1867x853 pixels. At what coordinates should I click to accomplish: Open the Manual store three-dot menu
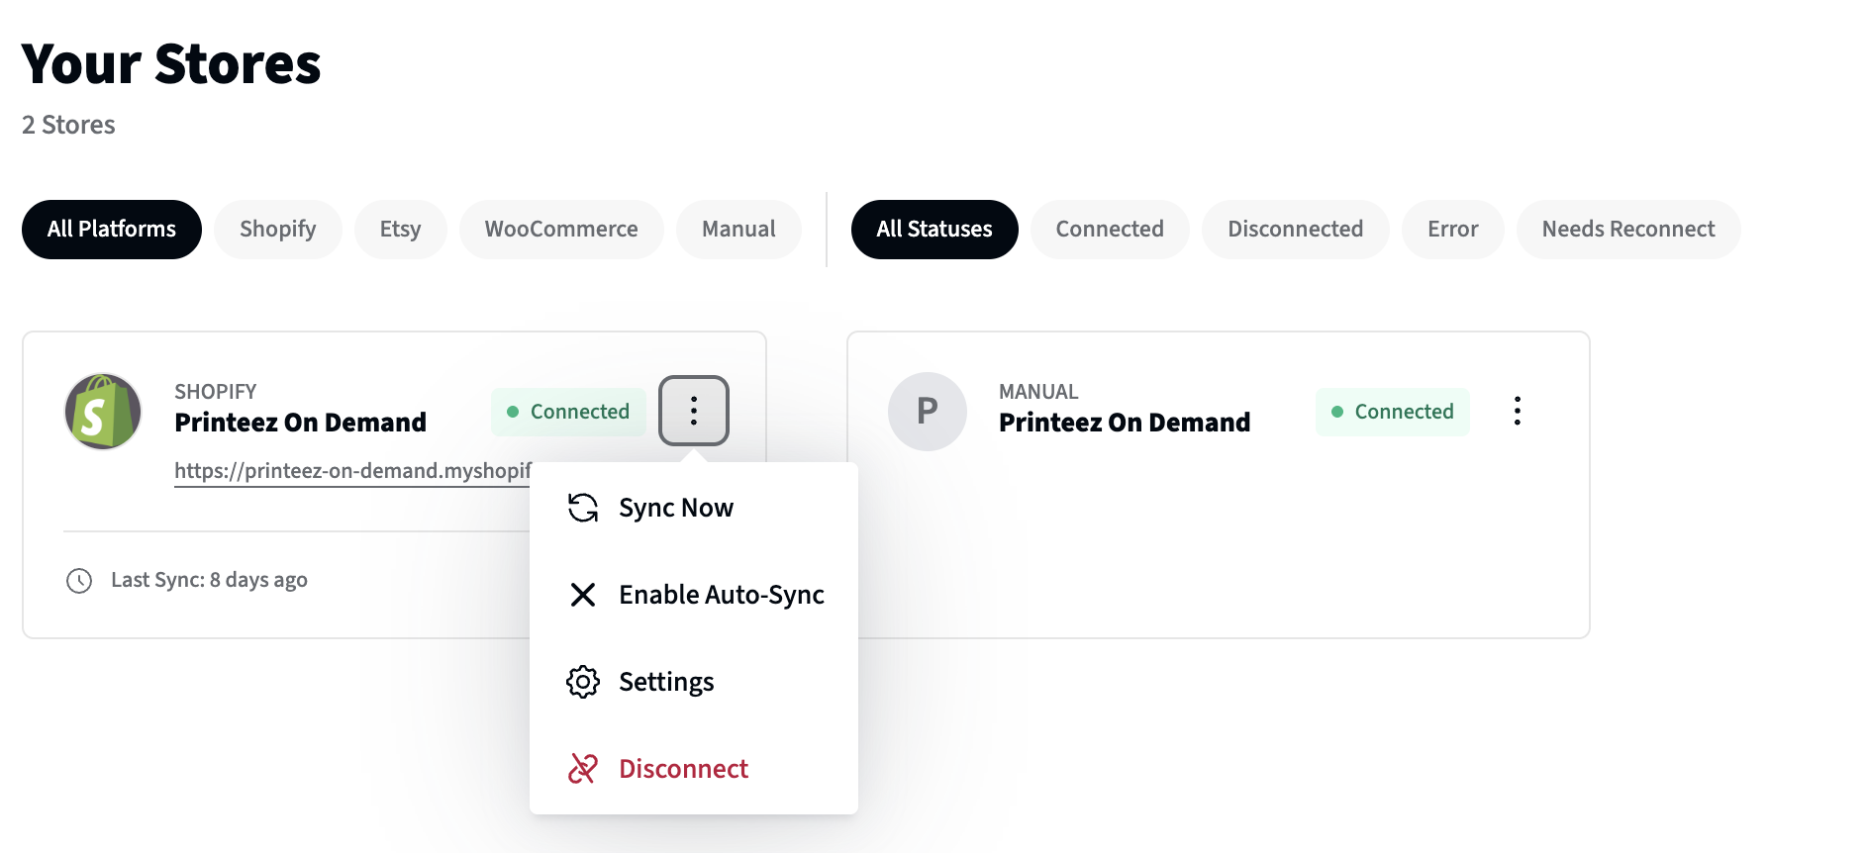tap(1517, 411)
